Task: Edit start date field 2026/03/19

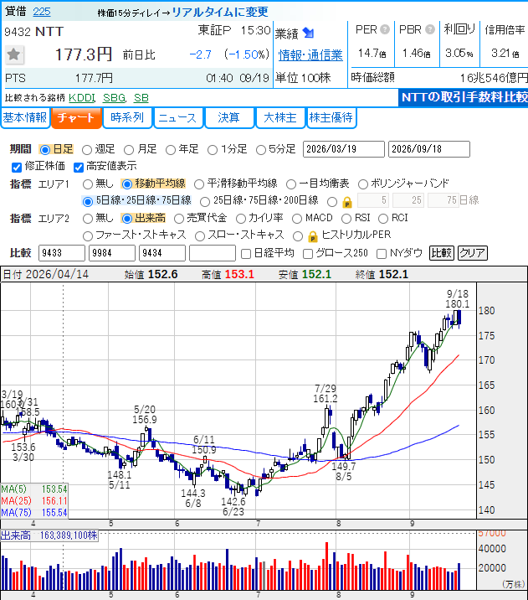Action: click(344, 149)
